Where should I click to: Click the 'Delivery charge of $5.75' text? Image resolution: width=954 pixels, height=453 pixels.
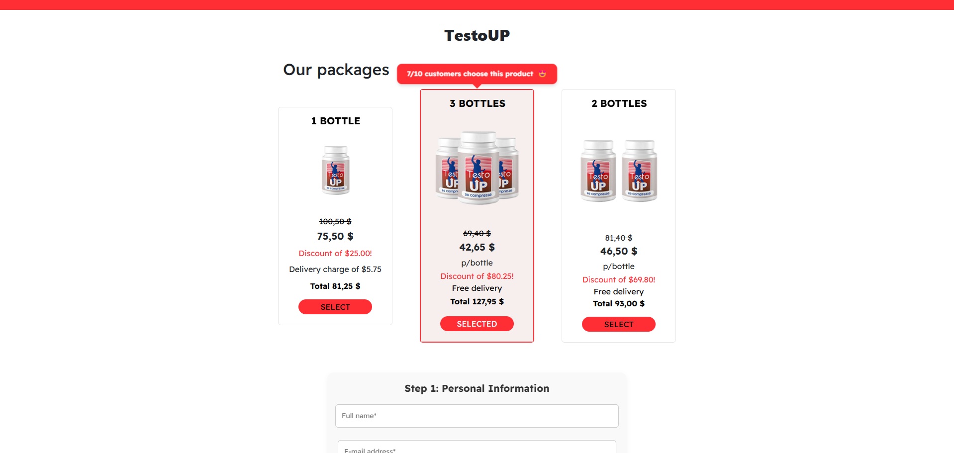tap(335, 269)
